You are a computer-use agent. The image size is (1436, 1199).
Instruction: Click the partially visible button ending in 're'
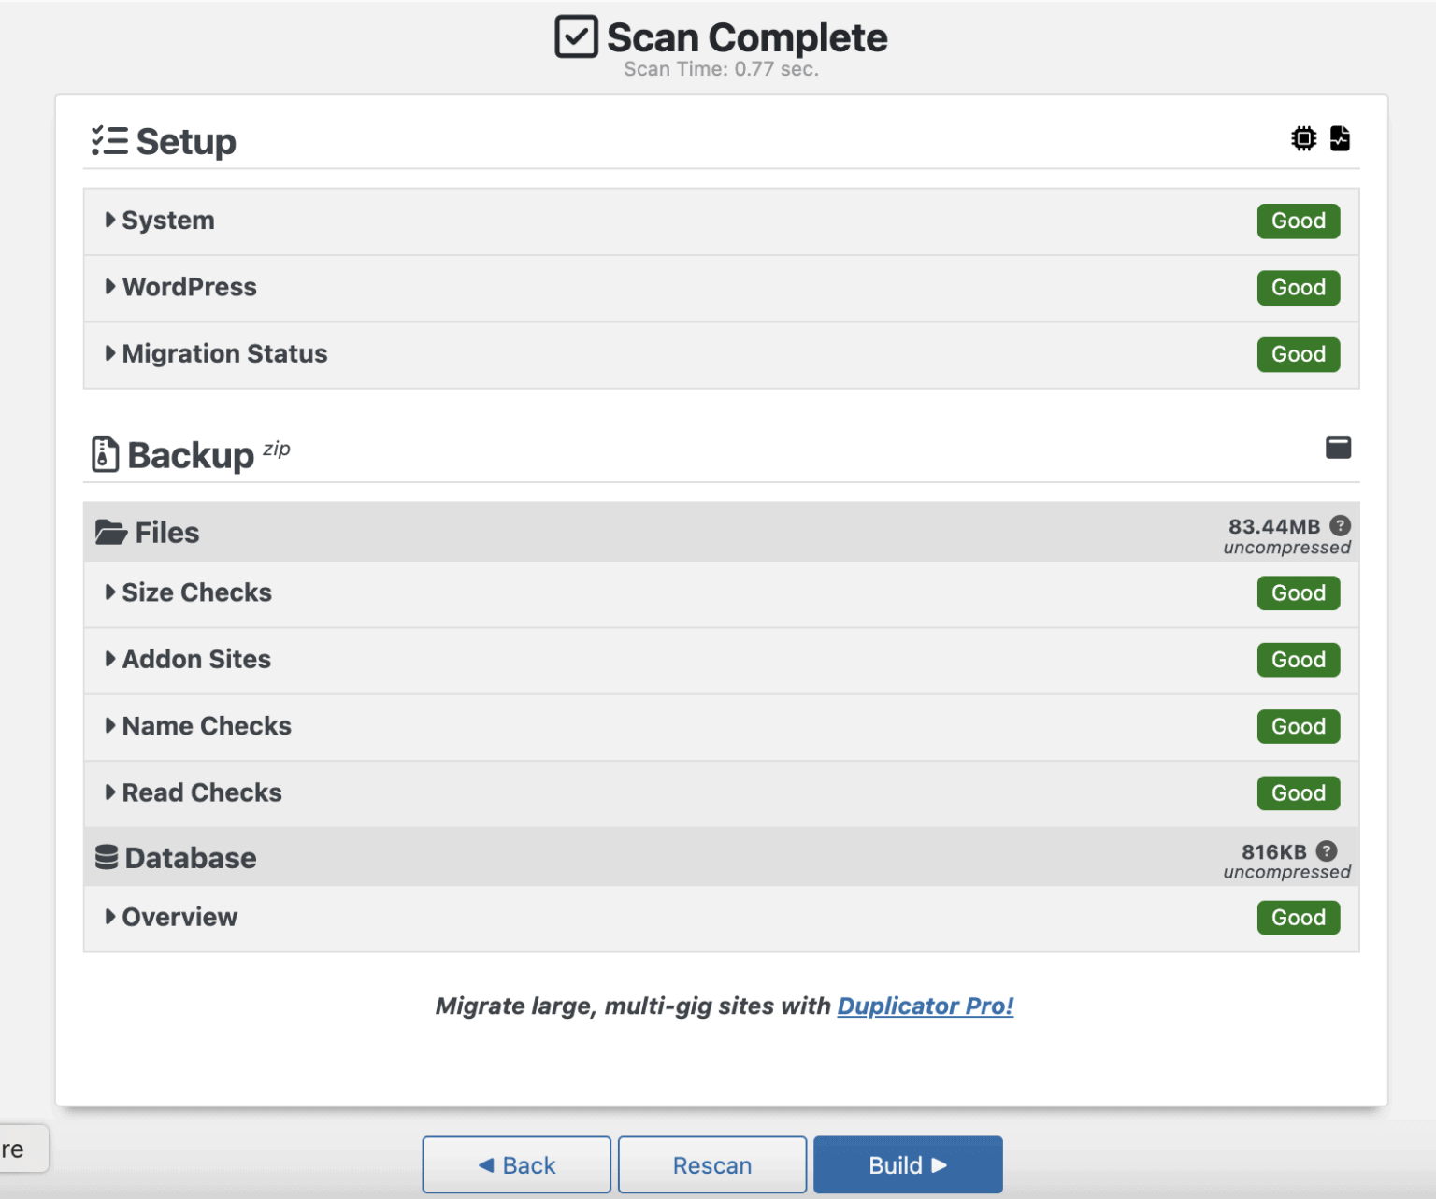(x=22, y=1149)
